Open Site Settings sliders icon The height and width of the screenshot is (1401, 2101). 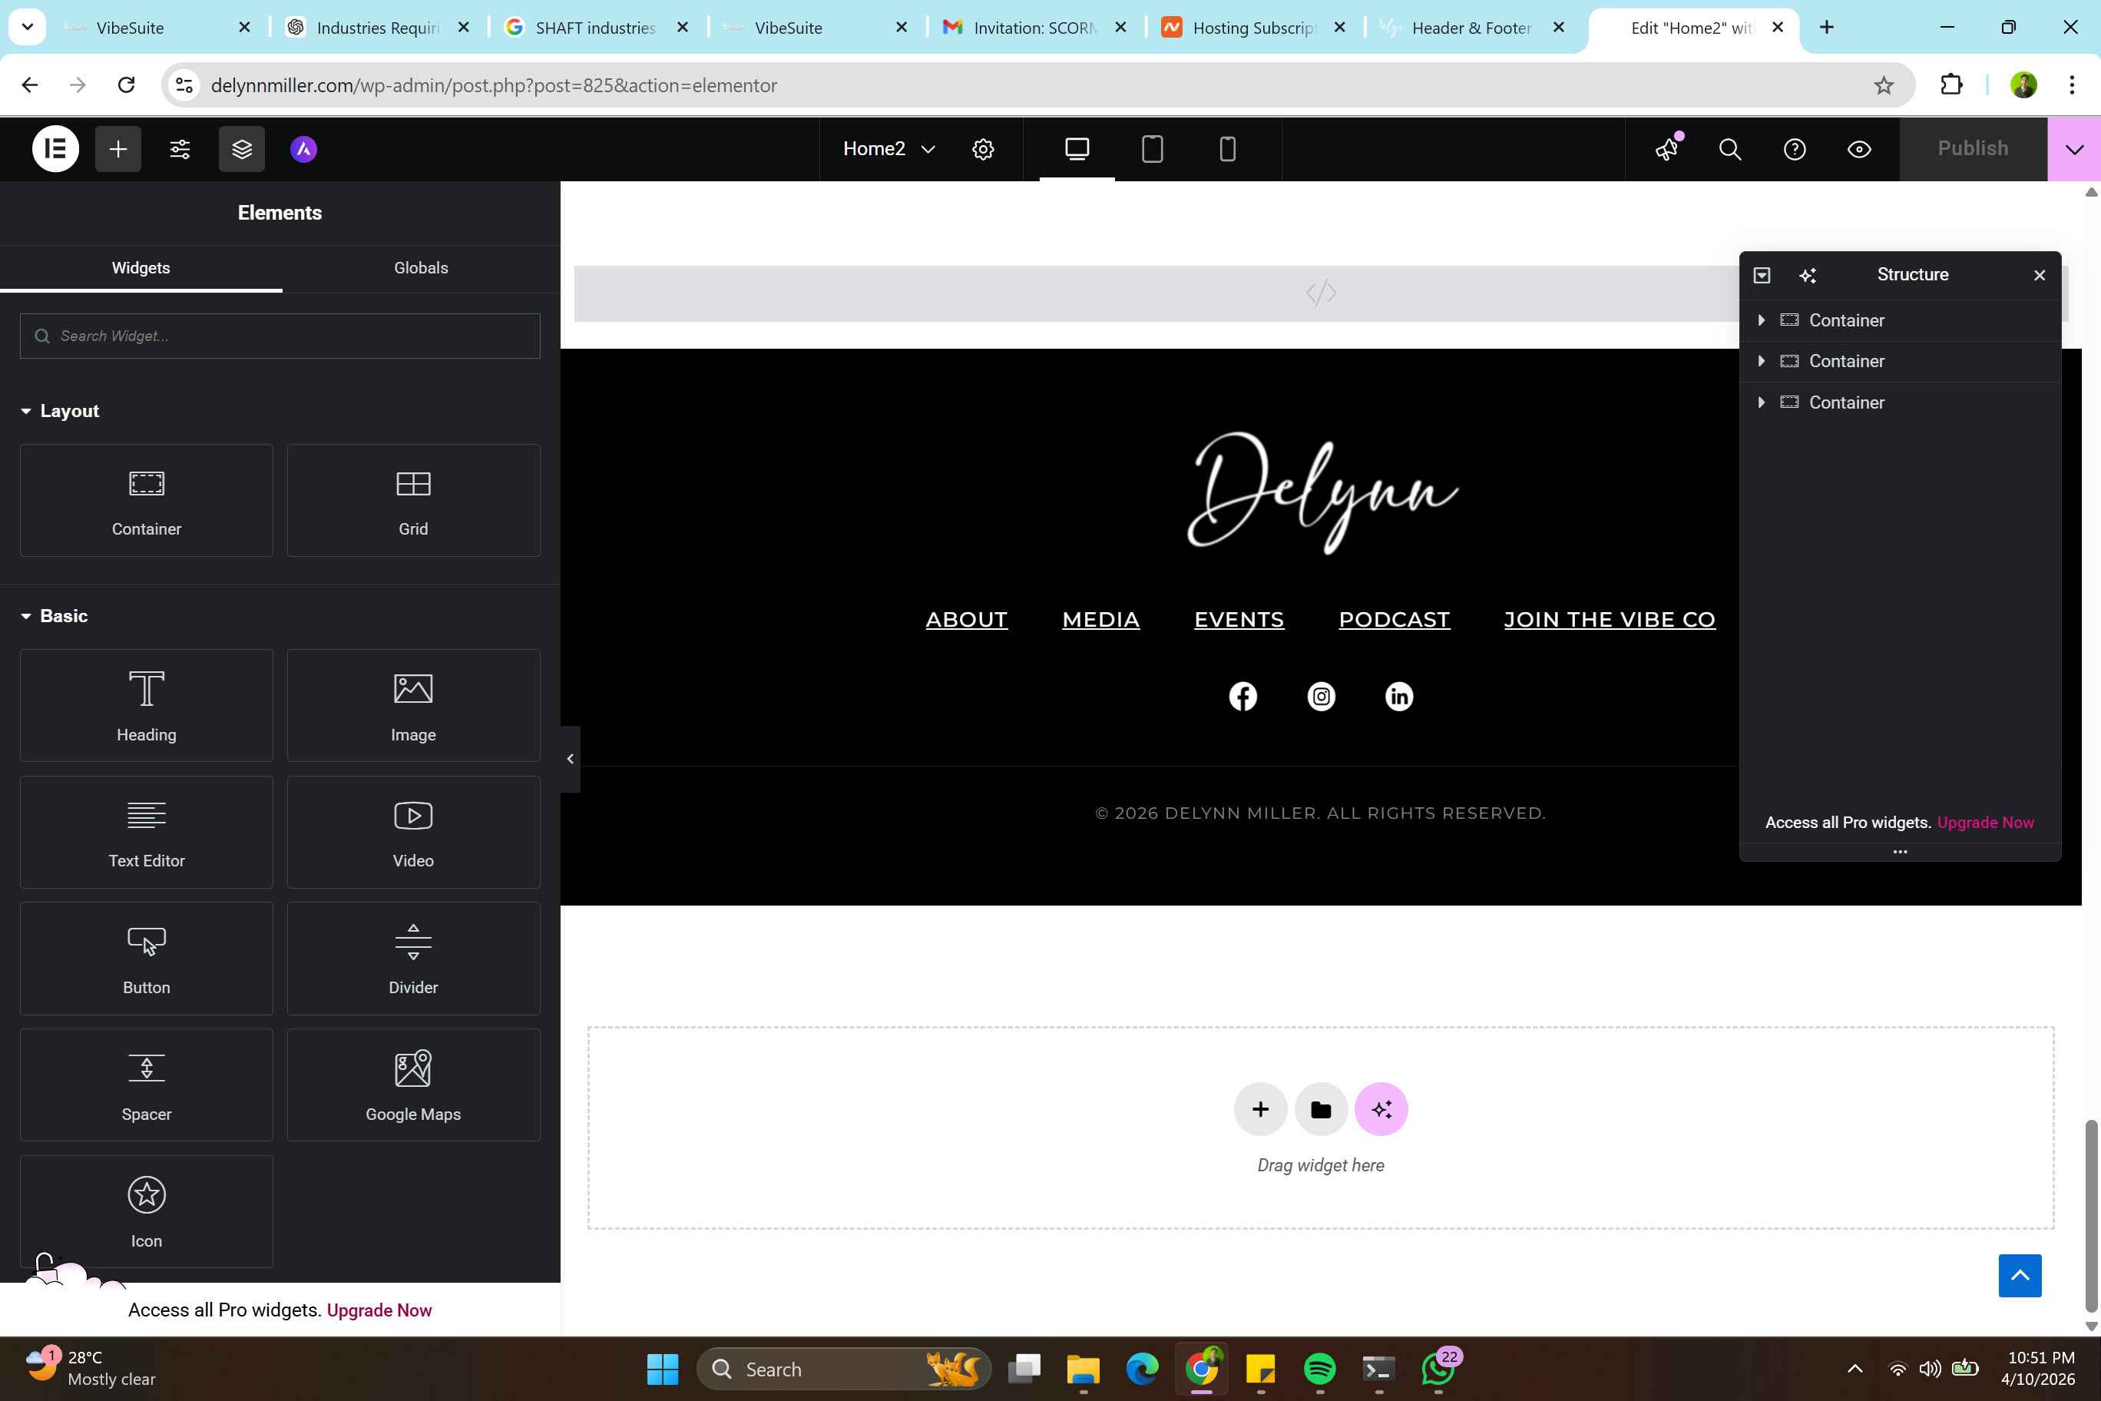[x=180, y=148]
